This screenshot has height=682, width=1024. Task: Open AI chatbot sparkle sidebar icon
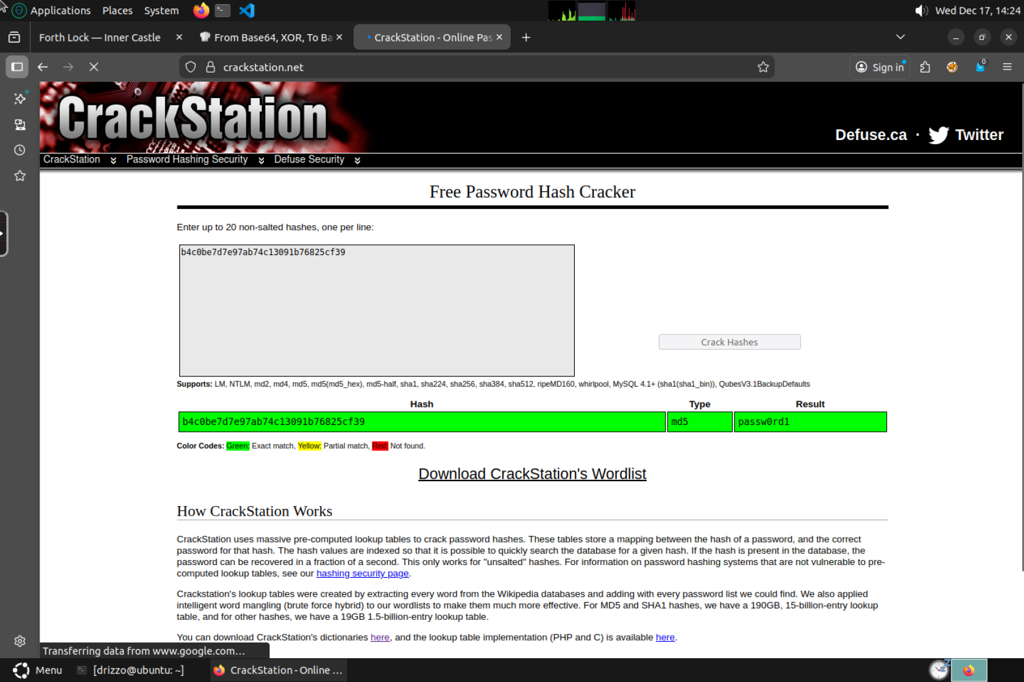[x=20, y=98]
